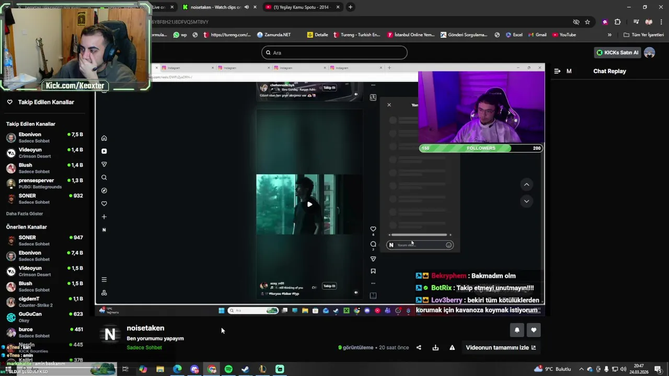Open the Excel bookmark
The height and width of the screenshot is (376, 669).
pos(513,34)
